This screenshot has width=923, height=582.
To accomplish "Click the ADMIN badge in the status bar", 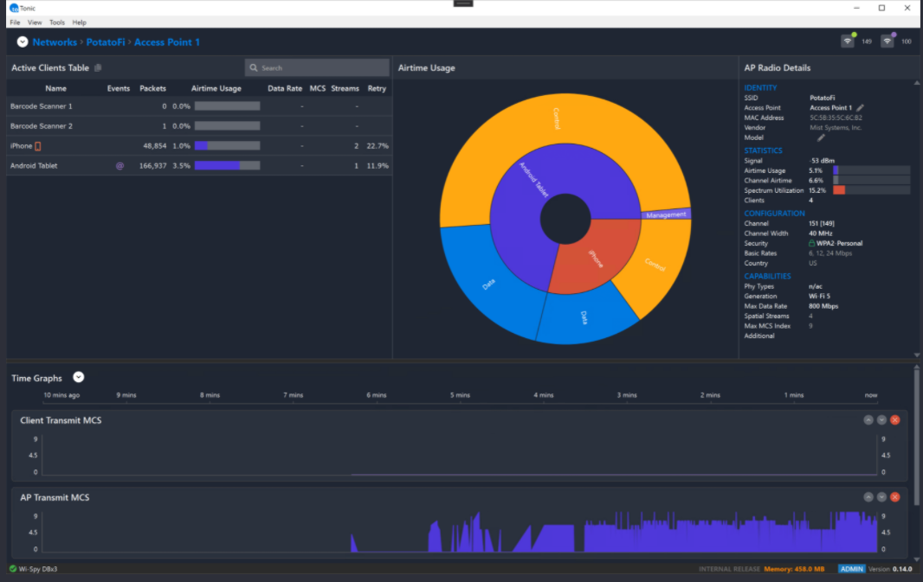I will point(852,568).
